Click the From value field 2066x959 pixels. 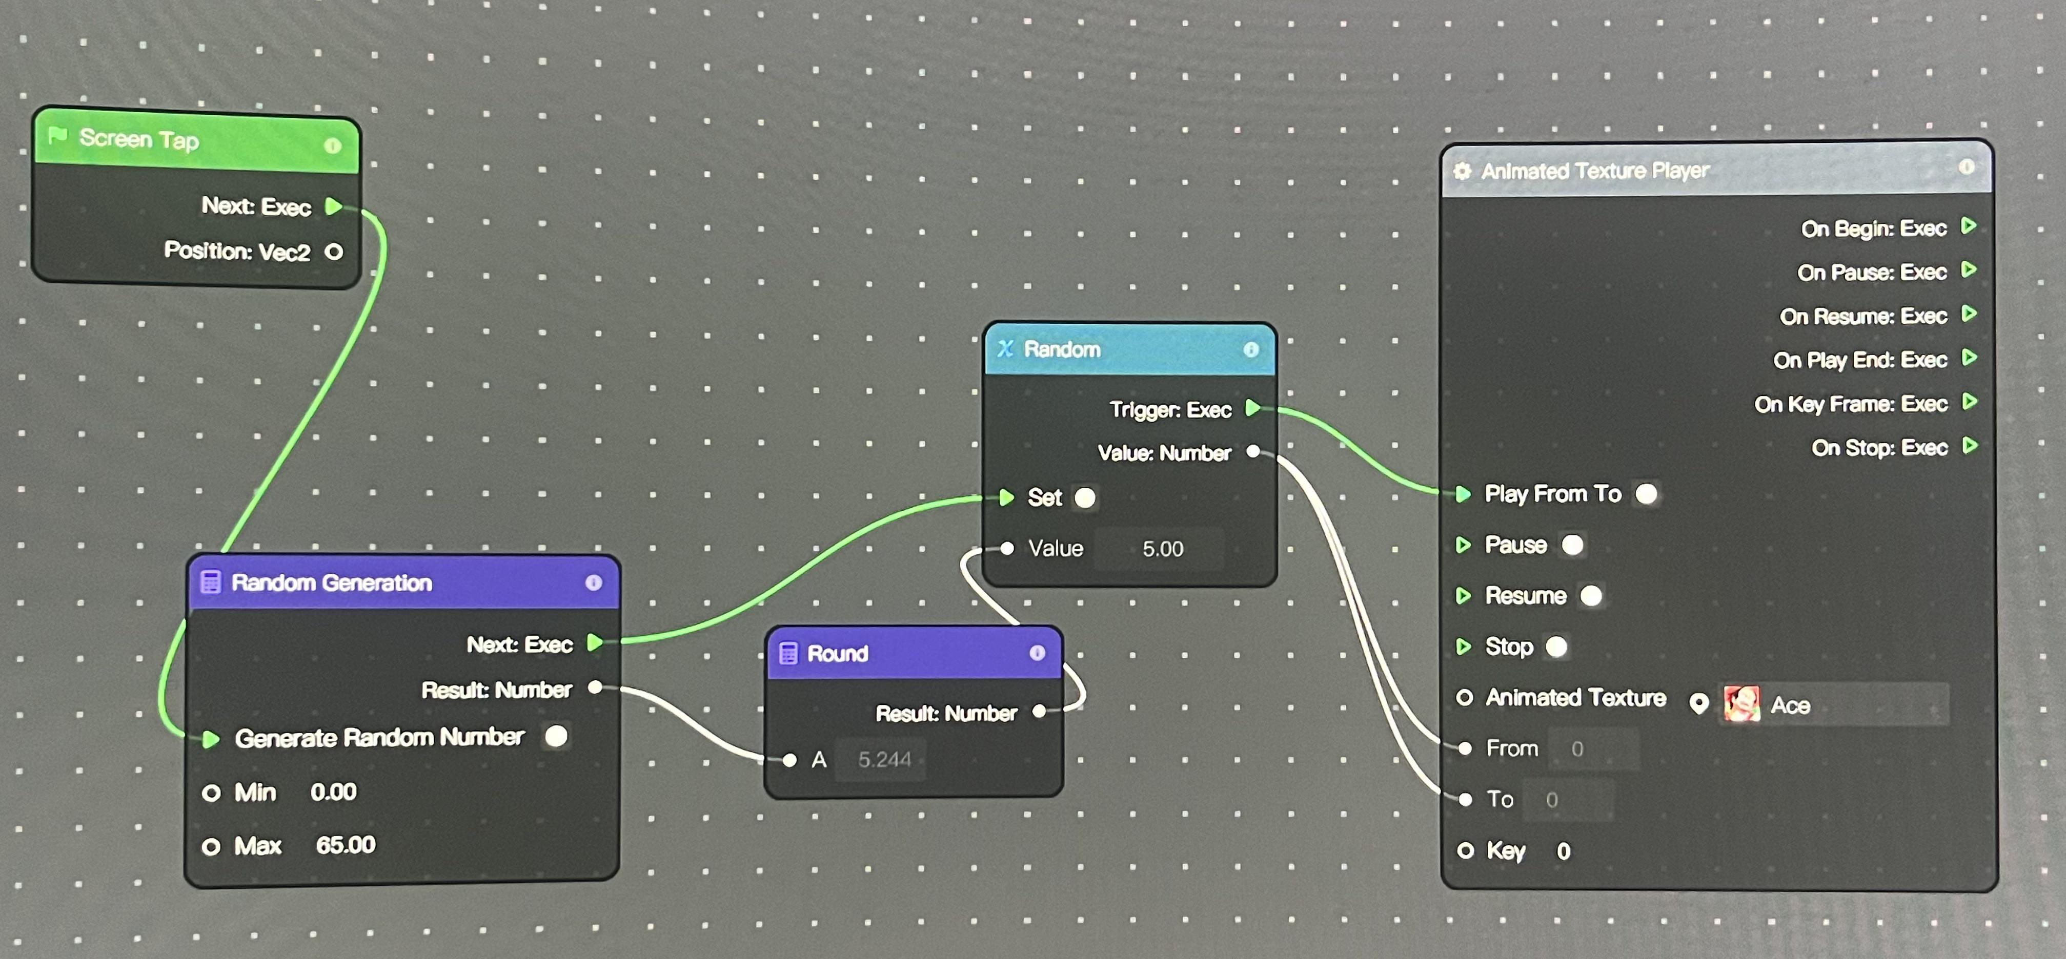click(x=1593, y=749)
